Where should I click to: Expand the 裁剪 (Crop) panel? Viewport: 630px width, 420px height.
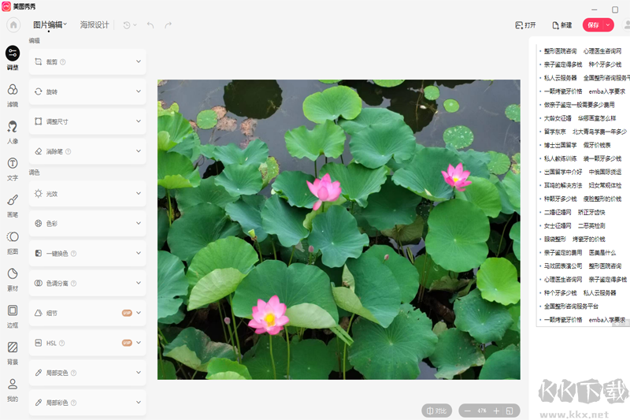(x=87, y=62)
